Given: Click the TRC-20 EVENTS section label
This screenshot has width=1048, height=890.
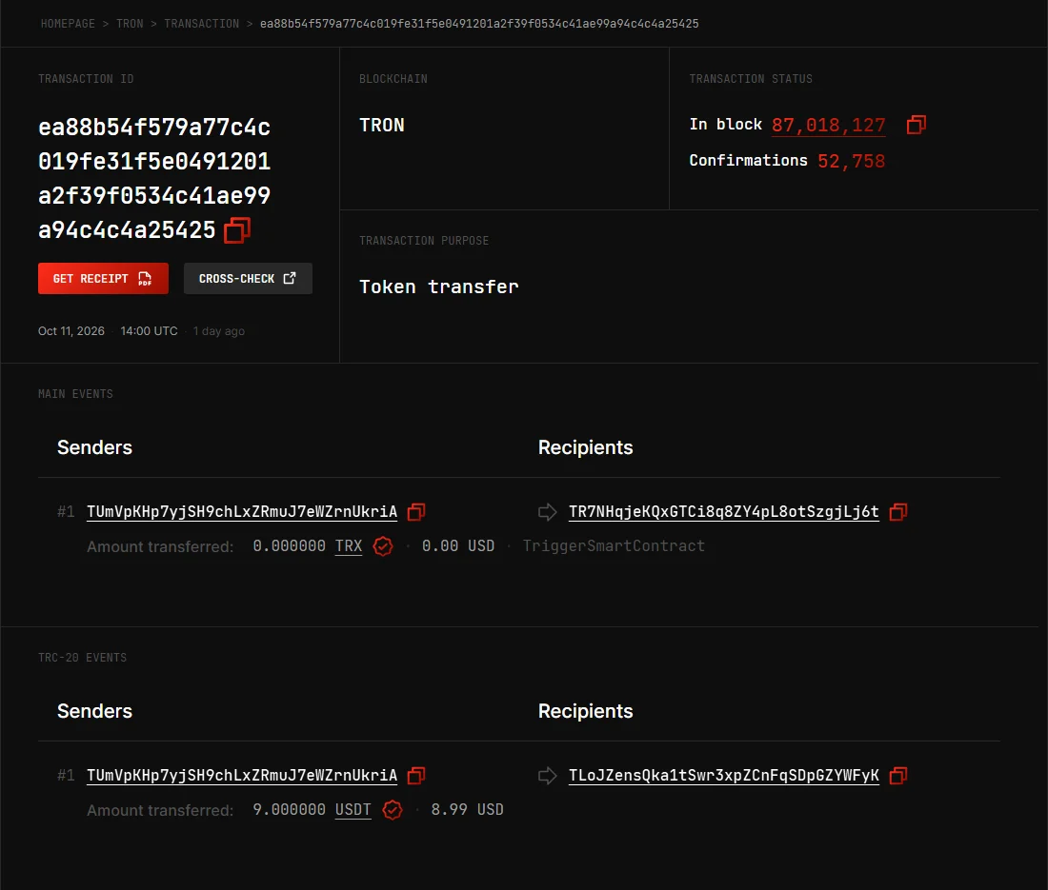Looking at the screenshot, I should (x=82, y=658).
